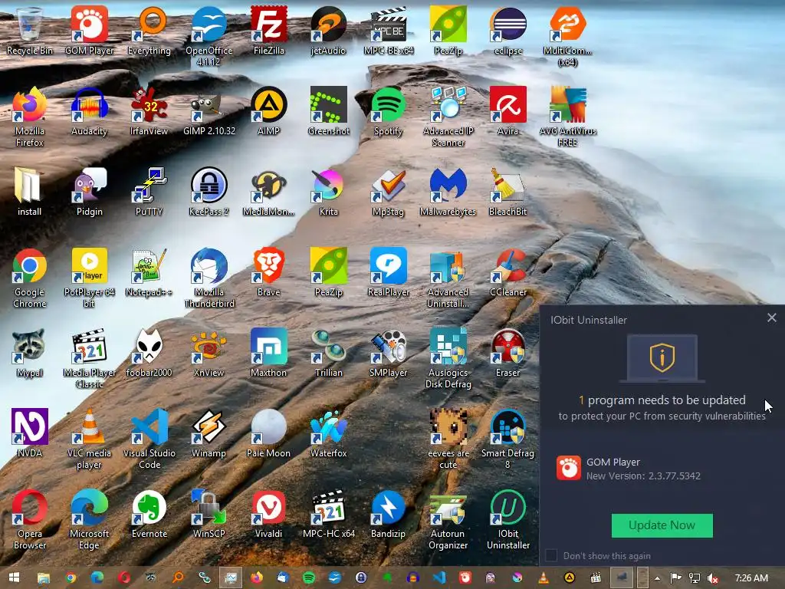This screenshot has height=589, width=785.
Task: Select the Google Chrome desktop shortcut
Action: (x=30, y=278)
